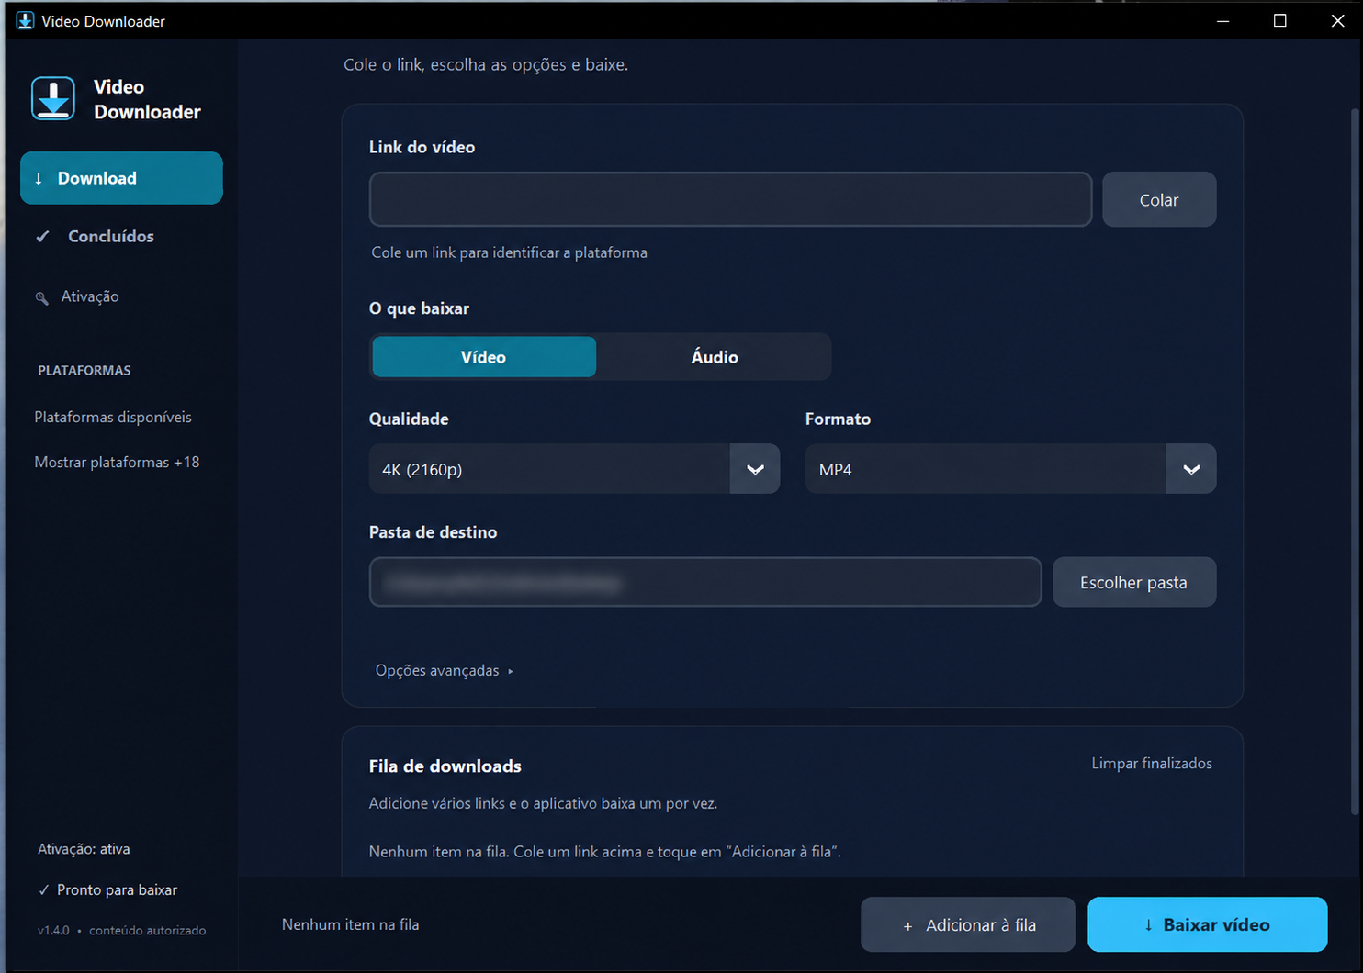Image resolution: width=1363 pixels, height=973 pixels.
Task: Click the 'v1.4.0' version label
Action: tap(53, 930)
